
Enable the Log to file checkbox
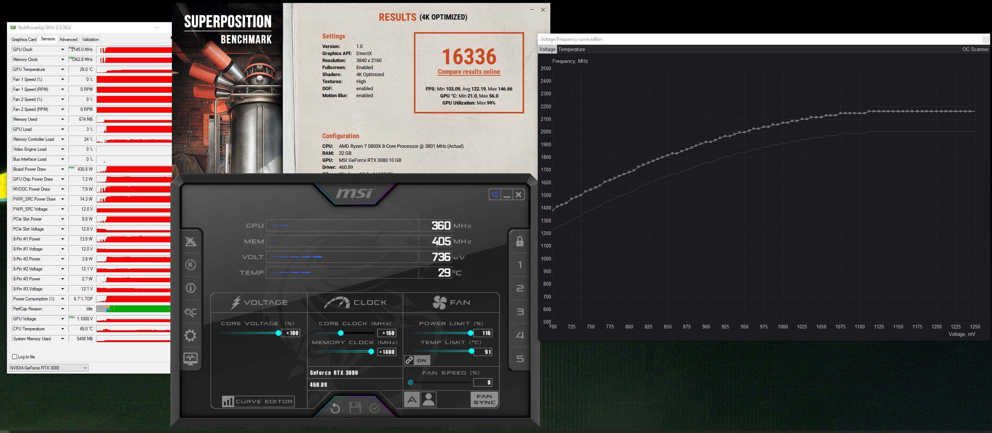coord(15,357)
